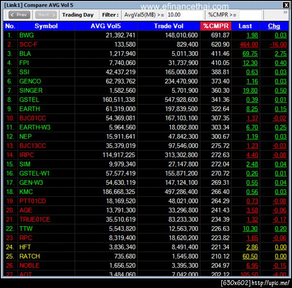Viewport: 292px width, 288px height.
Task: Select the SSI symbol
Action: coord(24,72)
